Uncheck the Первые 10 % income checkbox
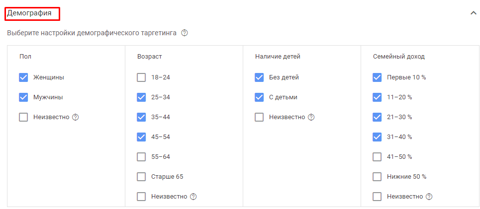Image resolution: width=480 pixels, height=209 pixels. pos(377,77)
